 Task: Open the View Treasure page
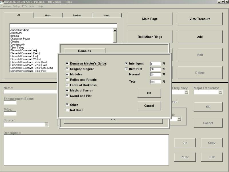click(200, 19)
